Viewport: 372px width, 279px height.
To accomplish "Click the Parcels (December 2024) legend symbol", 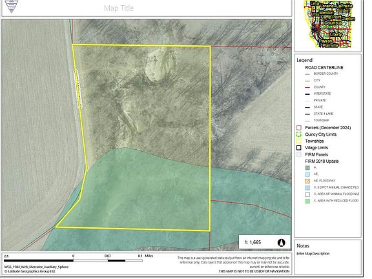I will pos(299,128).
